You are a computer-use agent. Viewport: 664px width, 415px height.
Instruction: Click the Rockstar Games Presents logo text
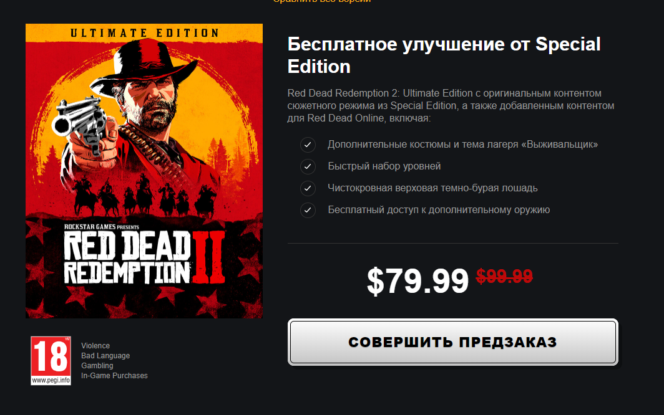(102, 227)
